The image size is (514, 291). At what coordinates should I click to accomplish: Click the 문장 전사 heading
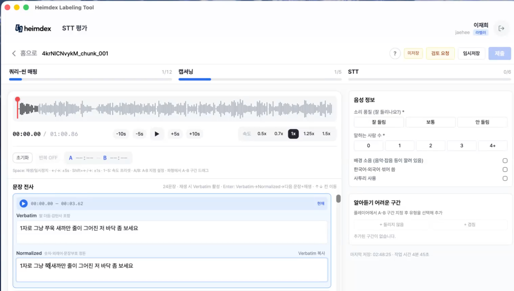[23, 187]
